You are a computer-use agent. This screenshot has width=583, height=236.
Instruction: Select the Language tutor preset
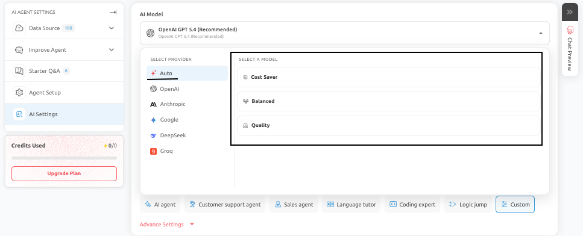[x=351, y=205]
